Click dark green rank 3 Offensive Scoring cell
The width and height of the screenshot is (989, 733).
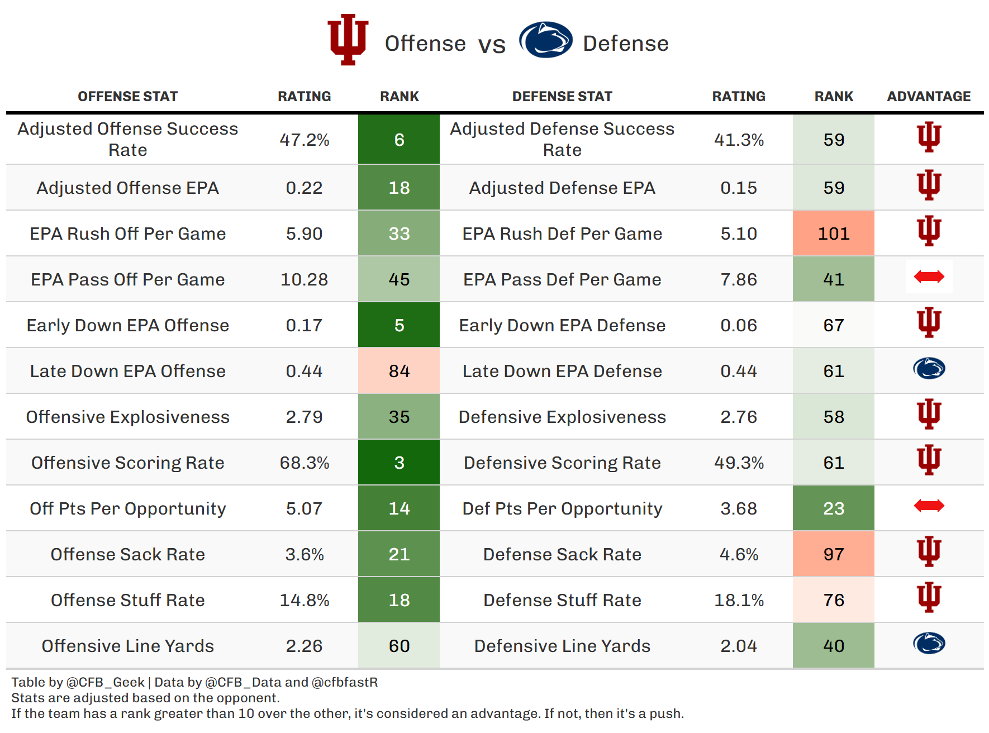399,463
